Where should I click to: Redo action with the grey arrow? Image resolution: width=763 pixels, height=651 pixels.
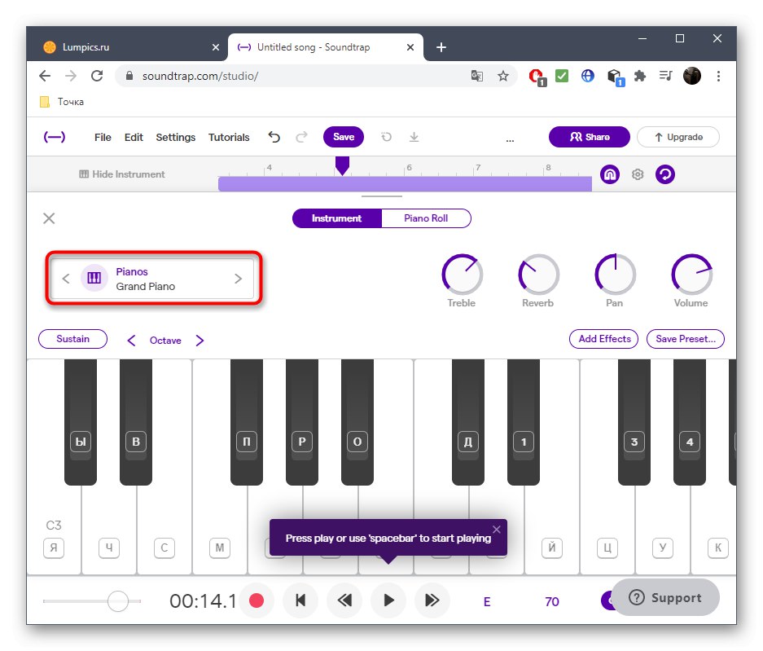301,138
